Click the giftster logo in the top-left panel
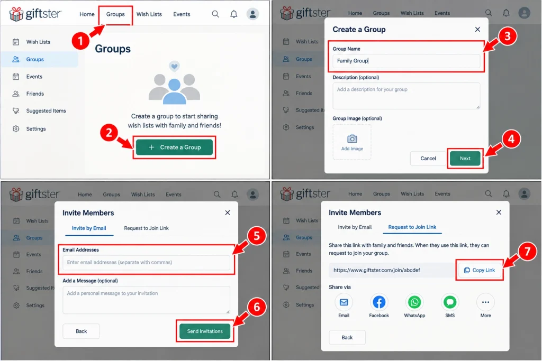 (x=35, y=14)
